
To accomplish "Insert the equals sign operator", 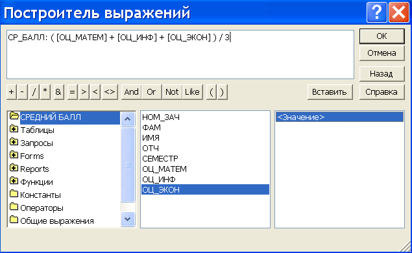I will pos(73,92).
